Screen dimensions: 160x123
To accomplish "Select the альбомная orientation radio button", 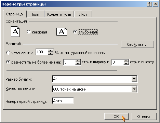I will coord(75,32).
